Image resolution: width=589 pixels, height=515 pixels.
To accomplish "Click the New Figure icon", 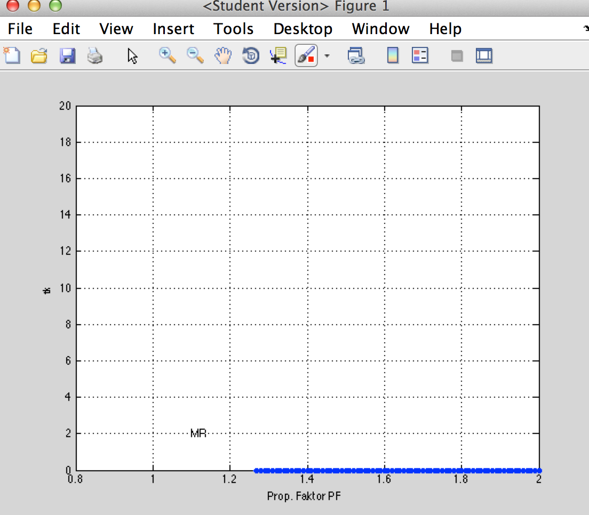I will (12, 55).
